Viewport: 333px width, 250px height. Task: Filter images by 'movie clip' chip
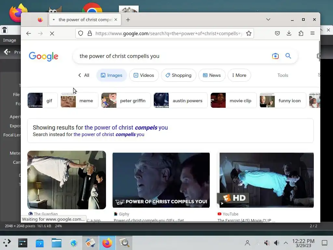click(233, 100)
